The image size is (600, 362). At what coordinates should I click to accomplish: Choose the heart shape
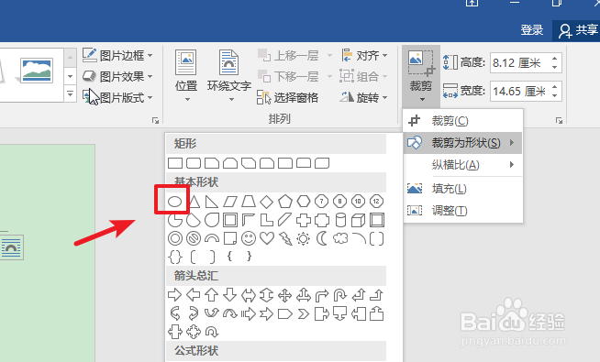(x=267, y=238)
